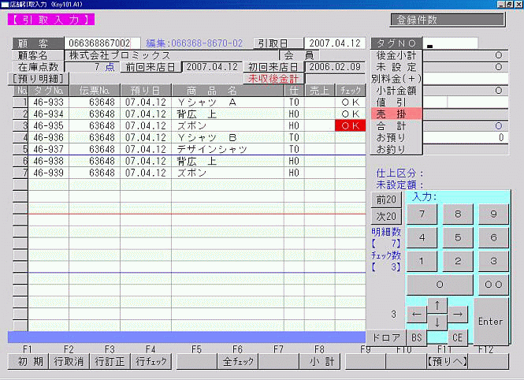Click the 別料金(+) value field
524x380 pixels.
(x=466, y=79)
